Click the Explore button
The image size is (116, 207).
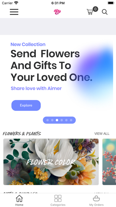coord(26,105)
